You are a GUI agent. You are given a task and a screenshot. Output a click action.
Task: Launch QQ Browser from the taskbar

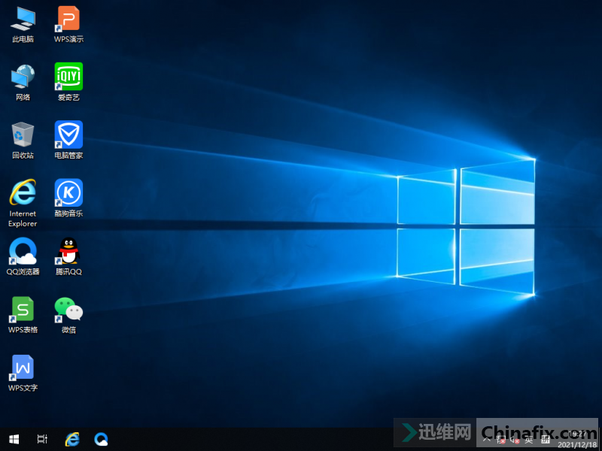click(x=101, y=439)
